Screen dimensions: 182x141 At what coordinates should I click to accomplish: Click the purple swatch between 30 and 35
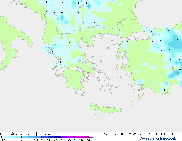[65, 137]
